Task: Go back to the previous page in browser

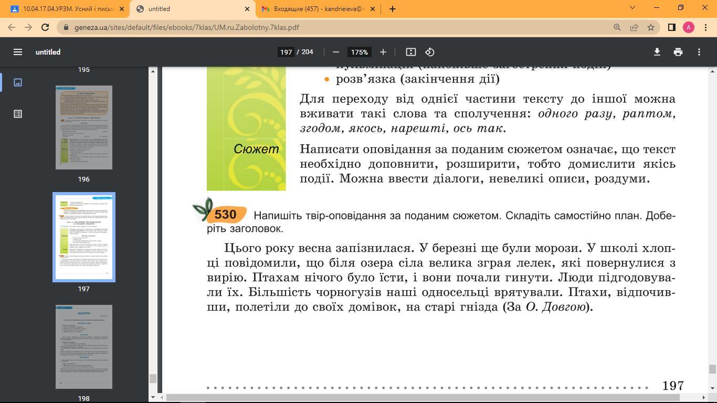Action: point(12,27)
